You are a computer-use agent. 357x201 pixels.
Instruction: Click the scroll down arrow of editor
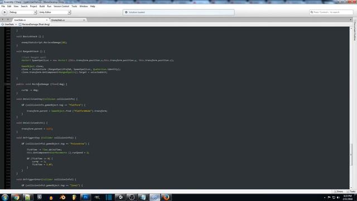click(x=351, y=188)
